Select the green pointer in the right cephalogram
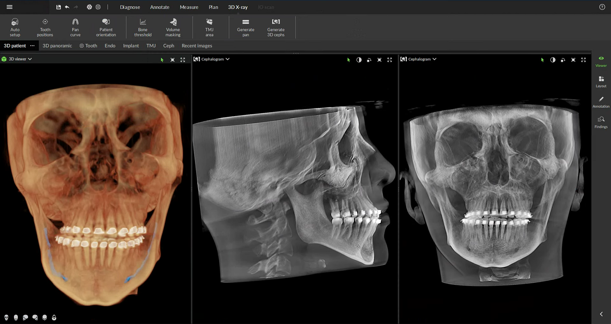This screenshot has width=611, height=324. 542,60
